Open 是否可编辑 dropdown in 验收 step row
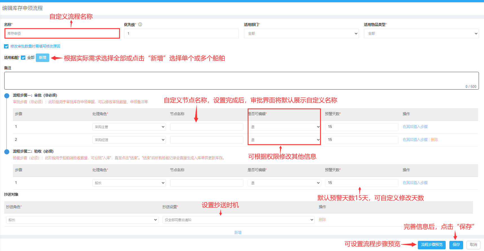This screenshot has width=484, height=251. [284, 183]
